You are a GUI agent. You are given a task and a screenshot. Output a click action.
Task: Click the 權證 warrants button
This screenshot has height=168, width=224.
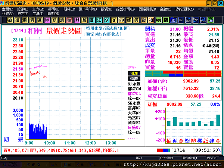pyautogui.click(x=134, y=79)
